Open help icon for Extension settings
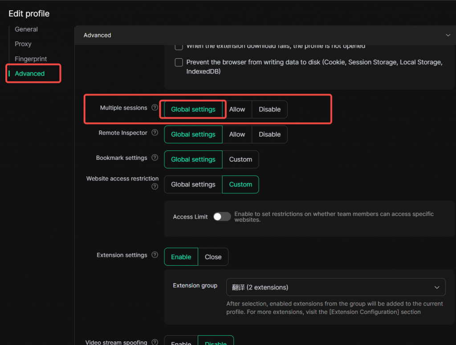 tap(155, 255)
